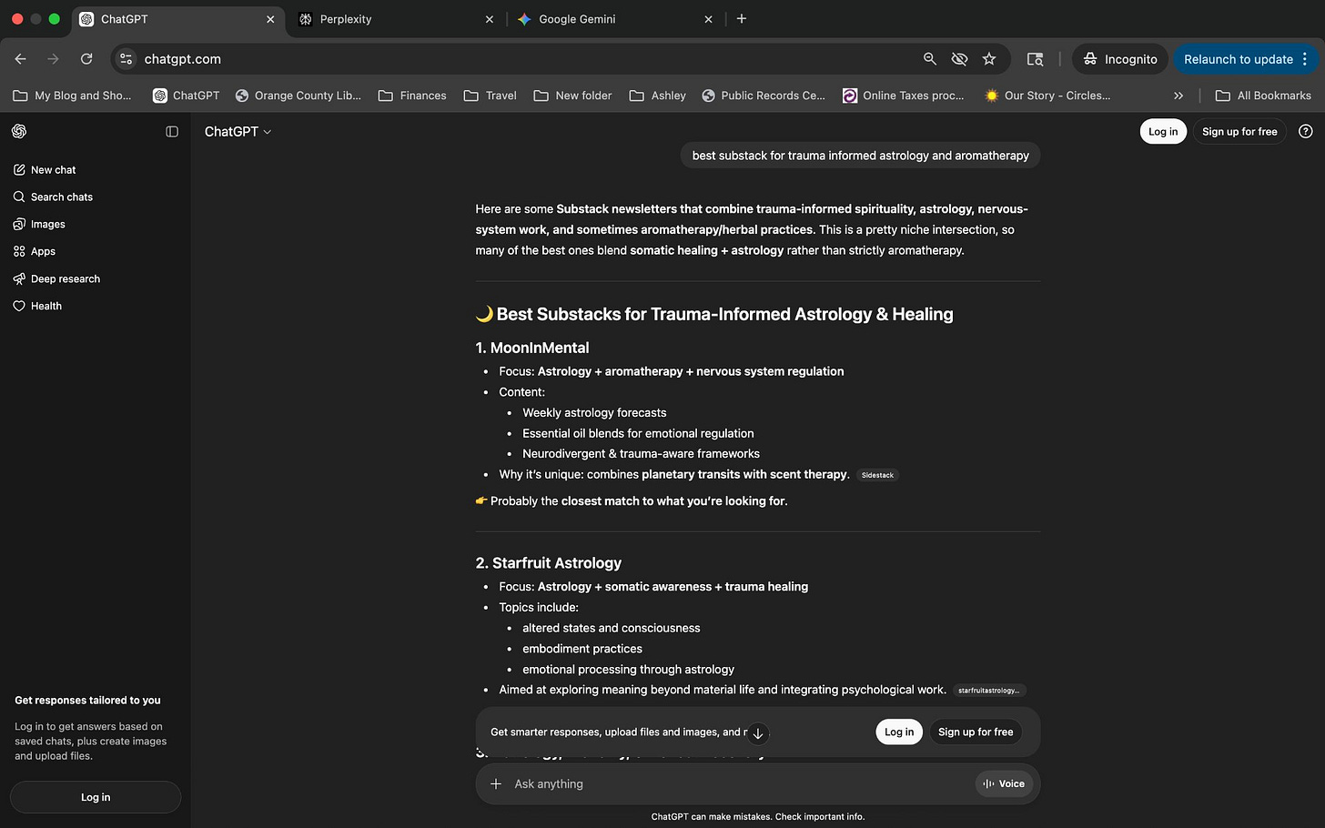Image resolution: width=1325 pixels, height=828 pixels.
Task: Click Relaunch to update button
Action: (1238, 59)
